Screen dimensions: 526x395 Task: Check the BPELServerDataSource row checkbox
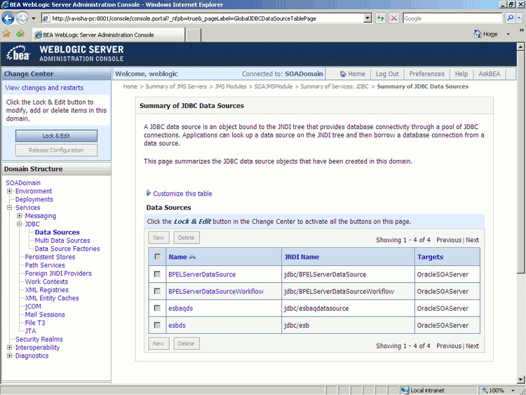point(157,274)
